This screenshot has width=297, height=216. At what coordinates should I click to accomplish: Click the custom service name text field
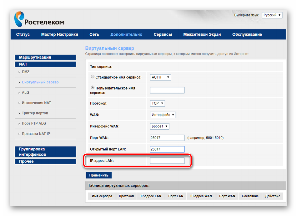pyautogui.click(x=167, y=90)
